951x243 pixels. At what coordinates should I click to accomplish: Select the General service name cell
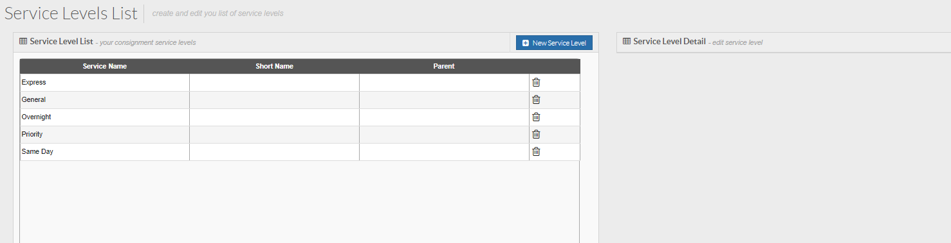click(x=105, y=99)
